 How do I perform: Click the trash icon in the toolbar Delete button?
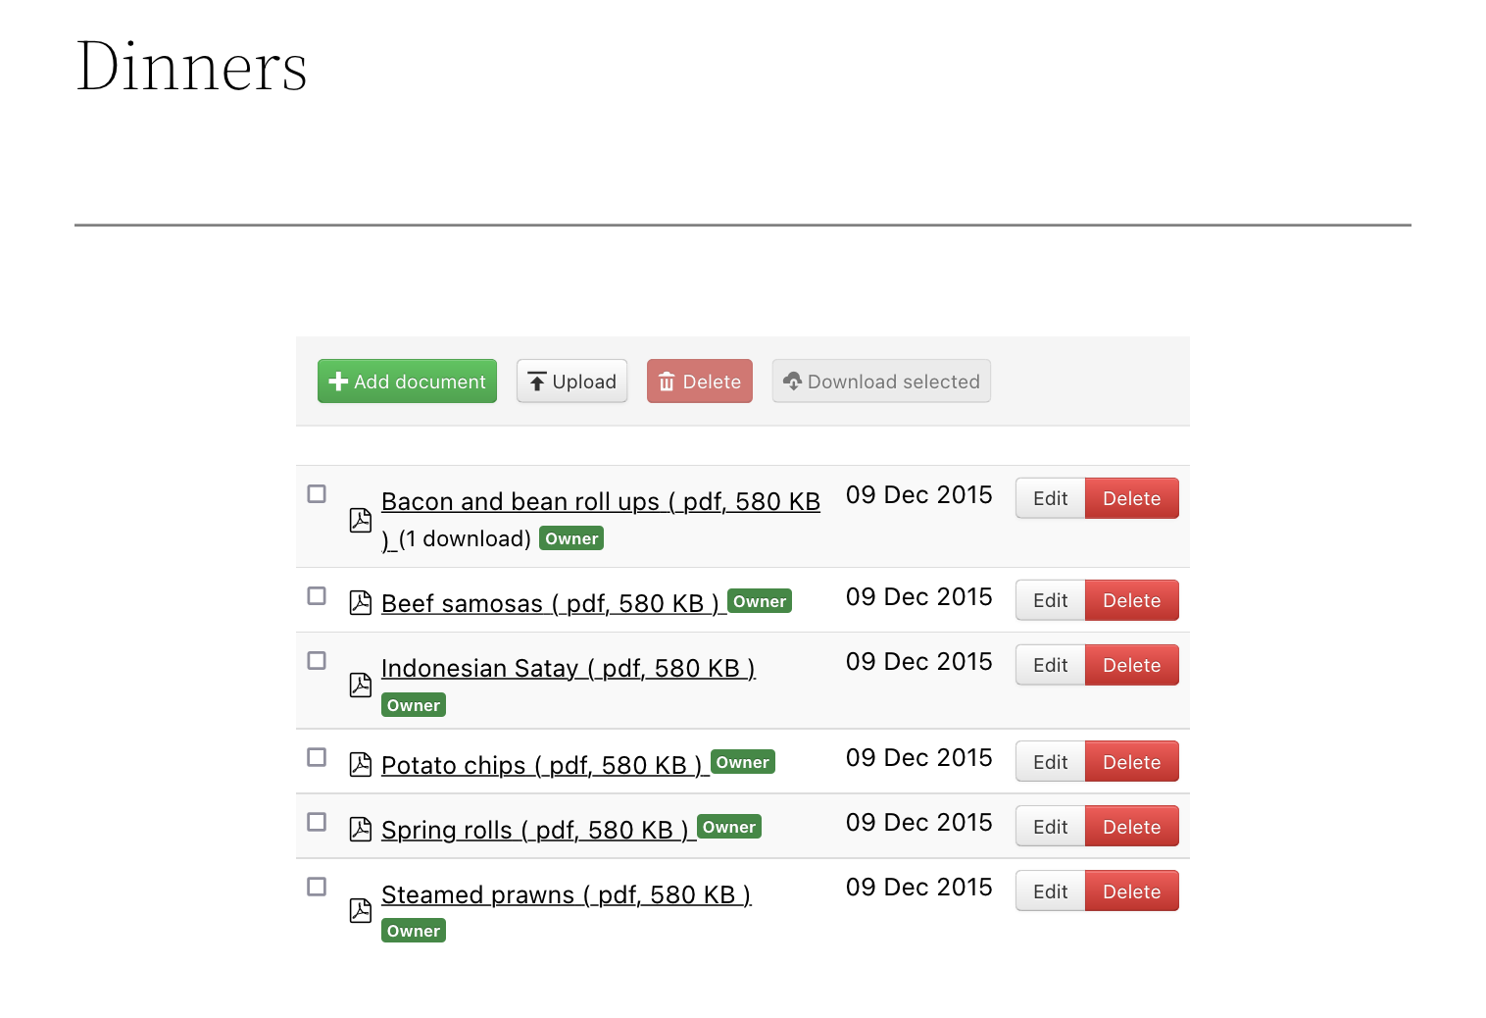(x=667, y=382)
